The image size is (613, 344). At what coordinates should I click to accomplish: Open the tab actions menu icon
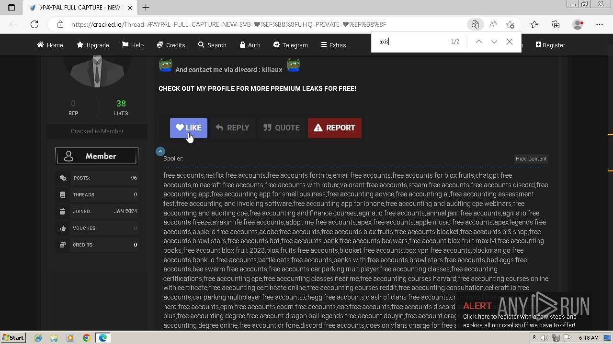(11, 8)
